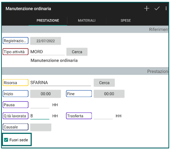Viewport: 171px width, 151px height.
Task: Uncheck the Fuori sede checkbox
Action: click(x=6, y=140)
